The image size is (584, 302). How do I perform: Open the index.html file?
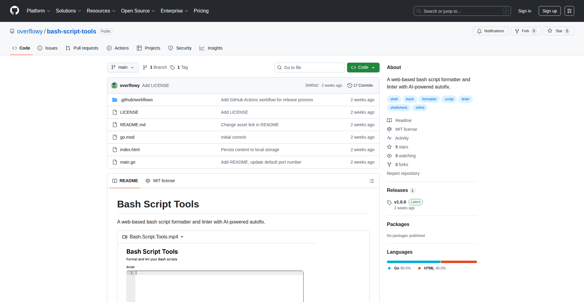coord(130,149)
